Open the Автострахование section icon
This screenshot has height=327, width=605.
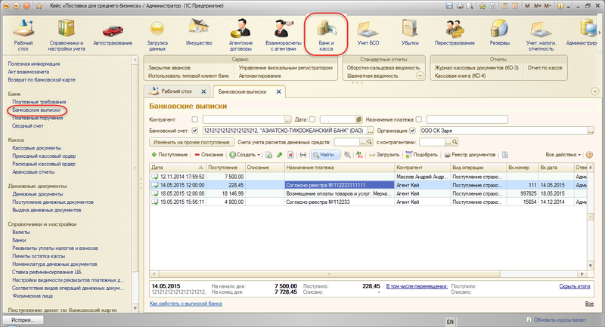(113, 34)
